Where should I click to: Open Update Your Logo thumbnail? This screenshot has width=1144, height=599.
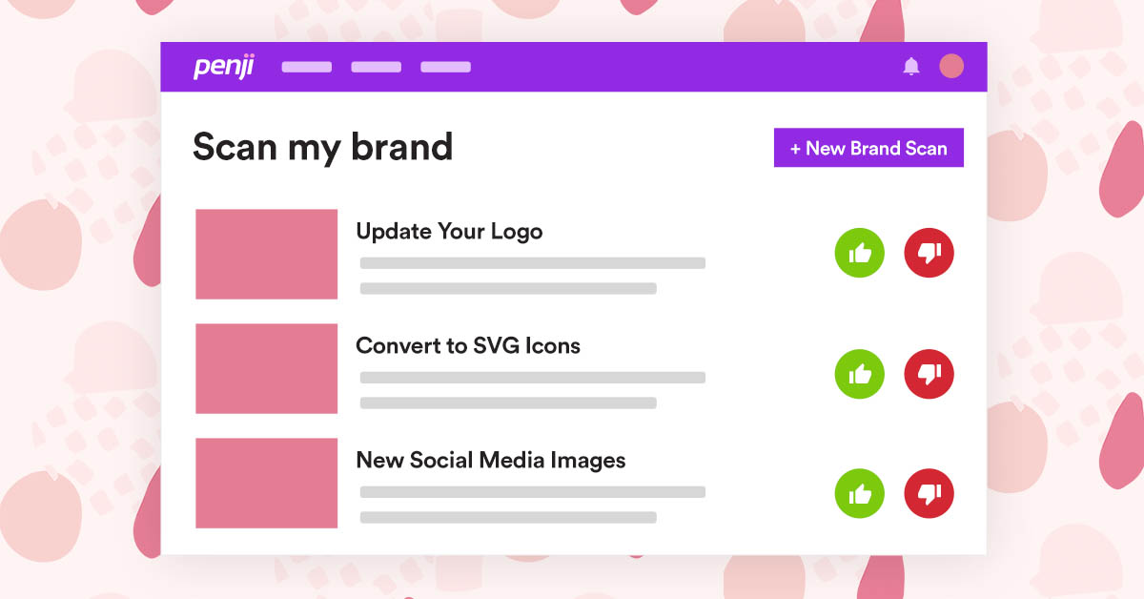[267, 254]
